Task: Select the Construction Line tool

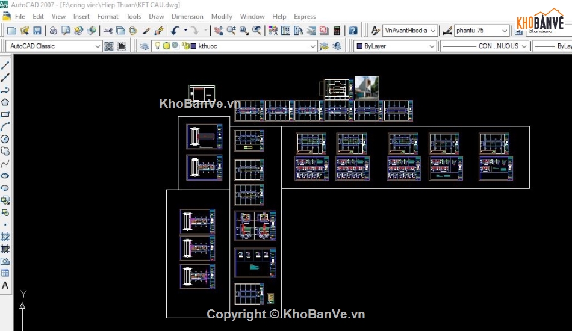Action: pos(5,78)
